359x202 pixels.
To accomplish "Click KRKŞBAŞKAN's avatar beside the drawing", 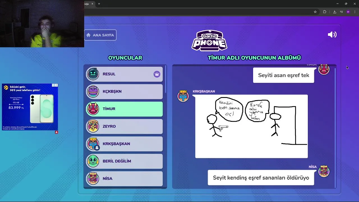I will click(183, 96).
